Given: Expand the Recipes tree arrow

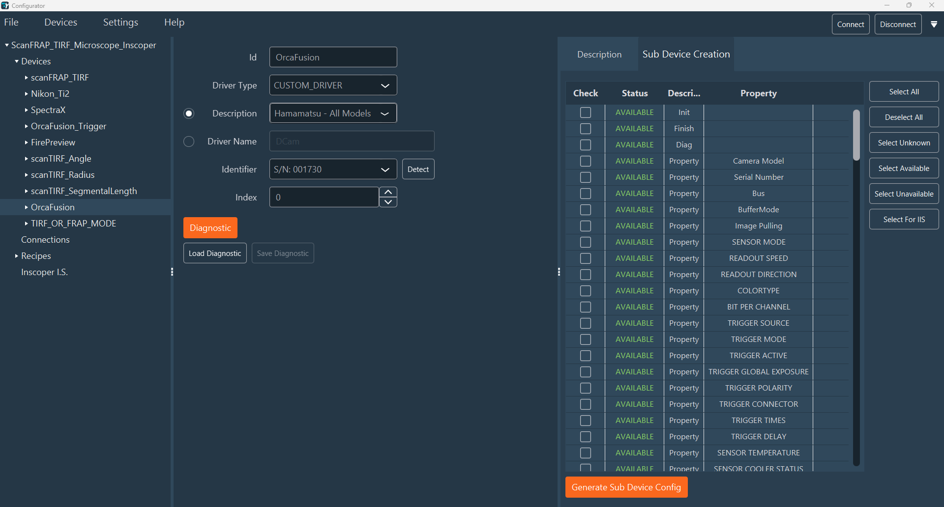Looking at the screenshot, I should coord(17,256).
